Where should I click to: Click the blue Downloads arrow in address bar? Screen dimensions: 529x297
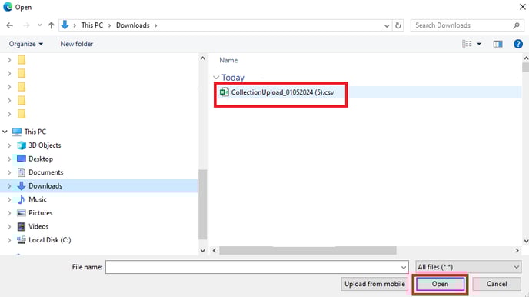pyautogui.click(x=65, y=25)
